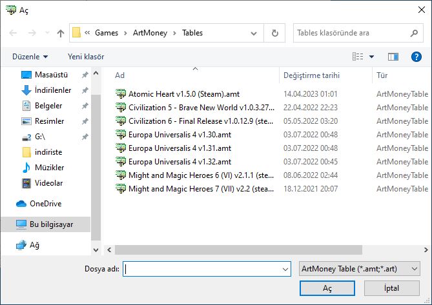The image size is (432, 305).
Task: Open Müzikler in the sidebar
Action: click(49, 168)
